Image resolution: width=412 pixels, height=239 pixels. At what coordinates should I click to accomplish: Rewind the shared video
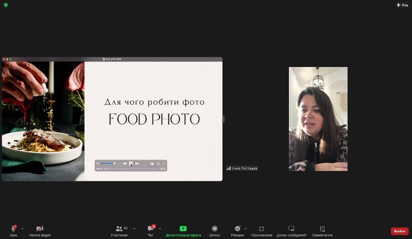coord(125,164)
